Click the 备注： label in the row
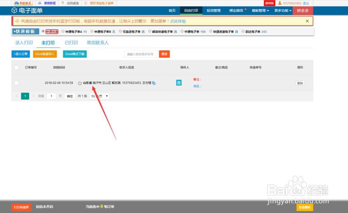Viewport: 348px width, 213px height. 197,79
